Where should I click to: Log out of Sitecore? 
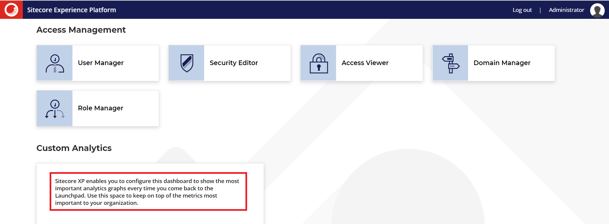click(x=522, y=10)
